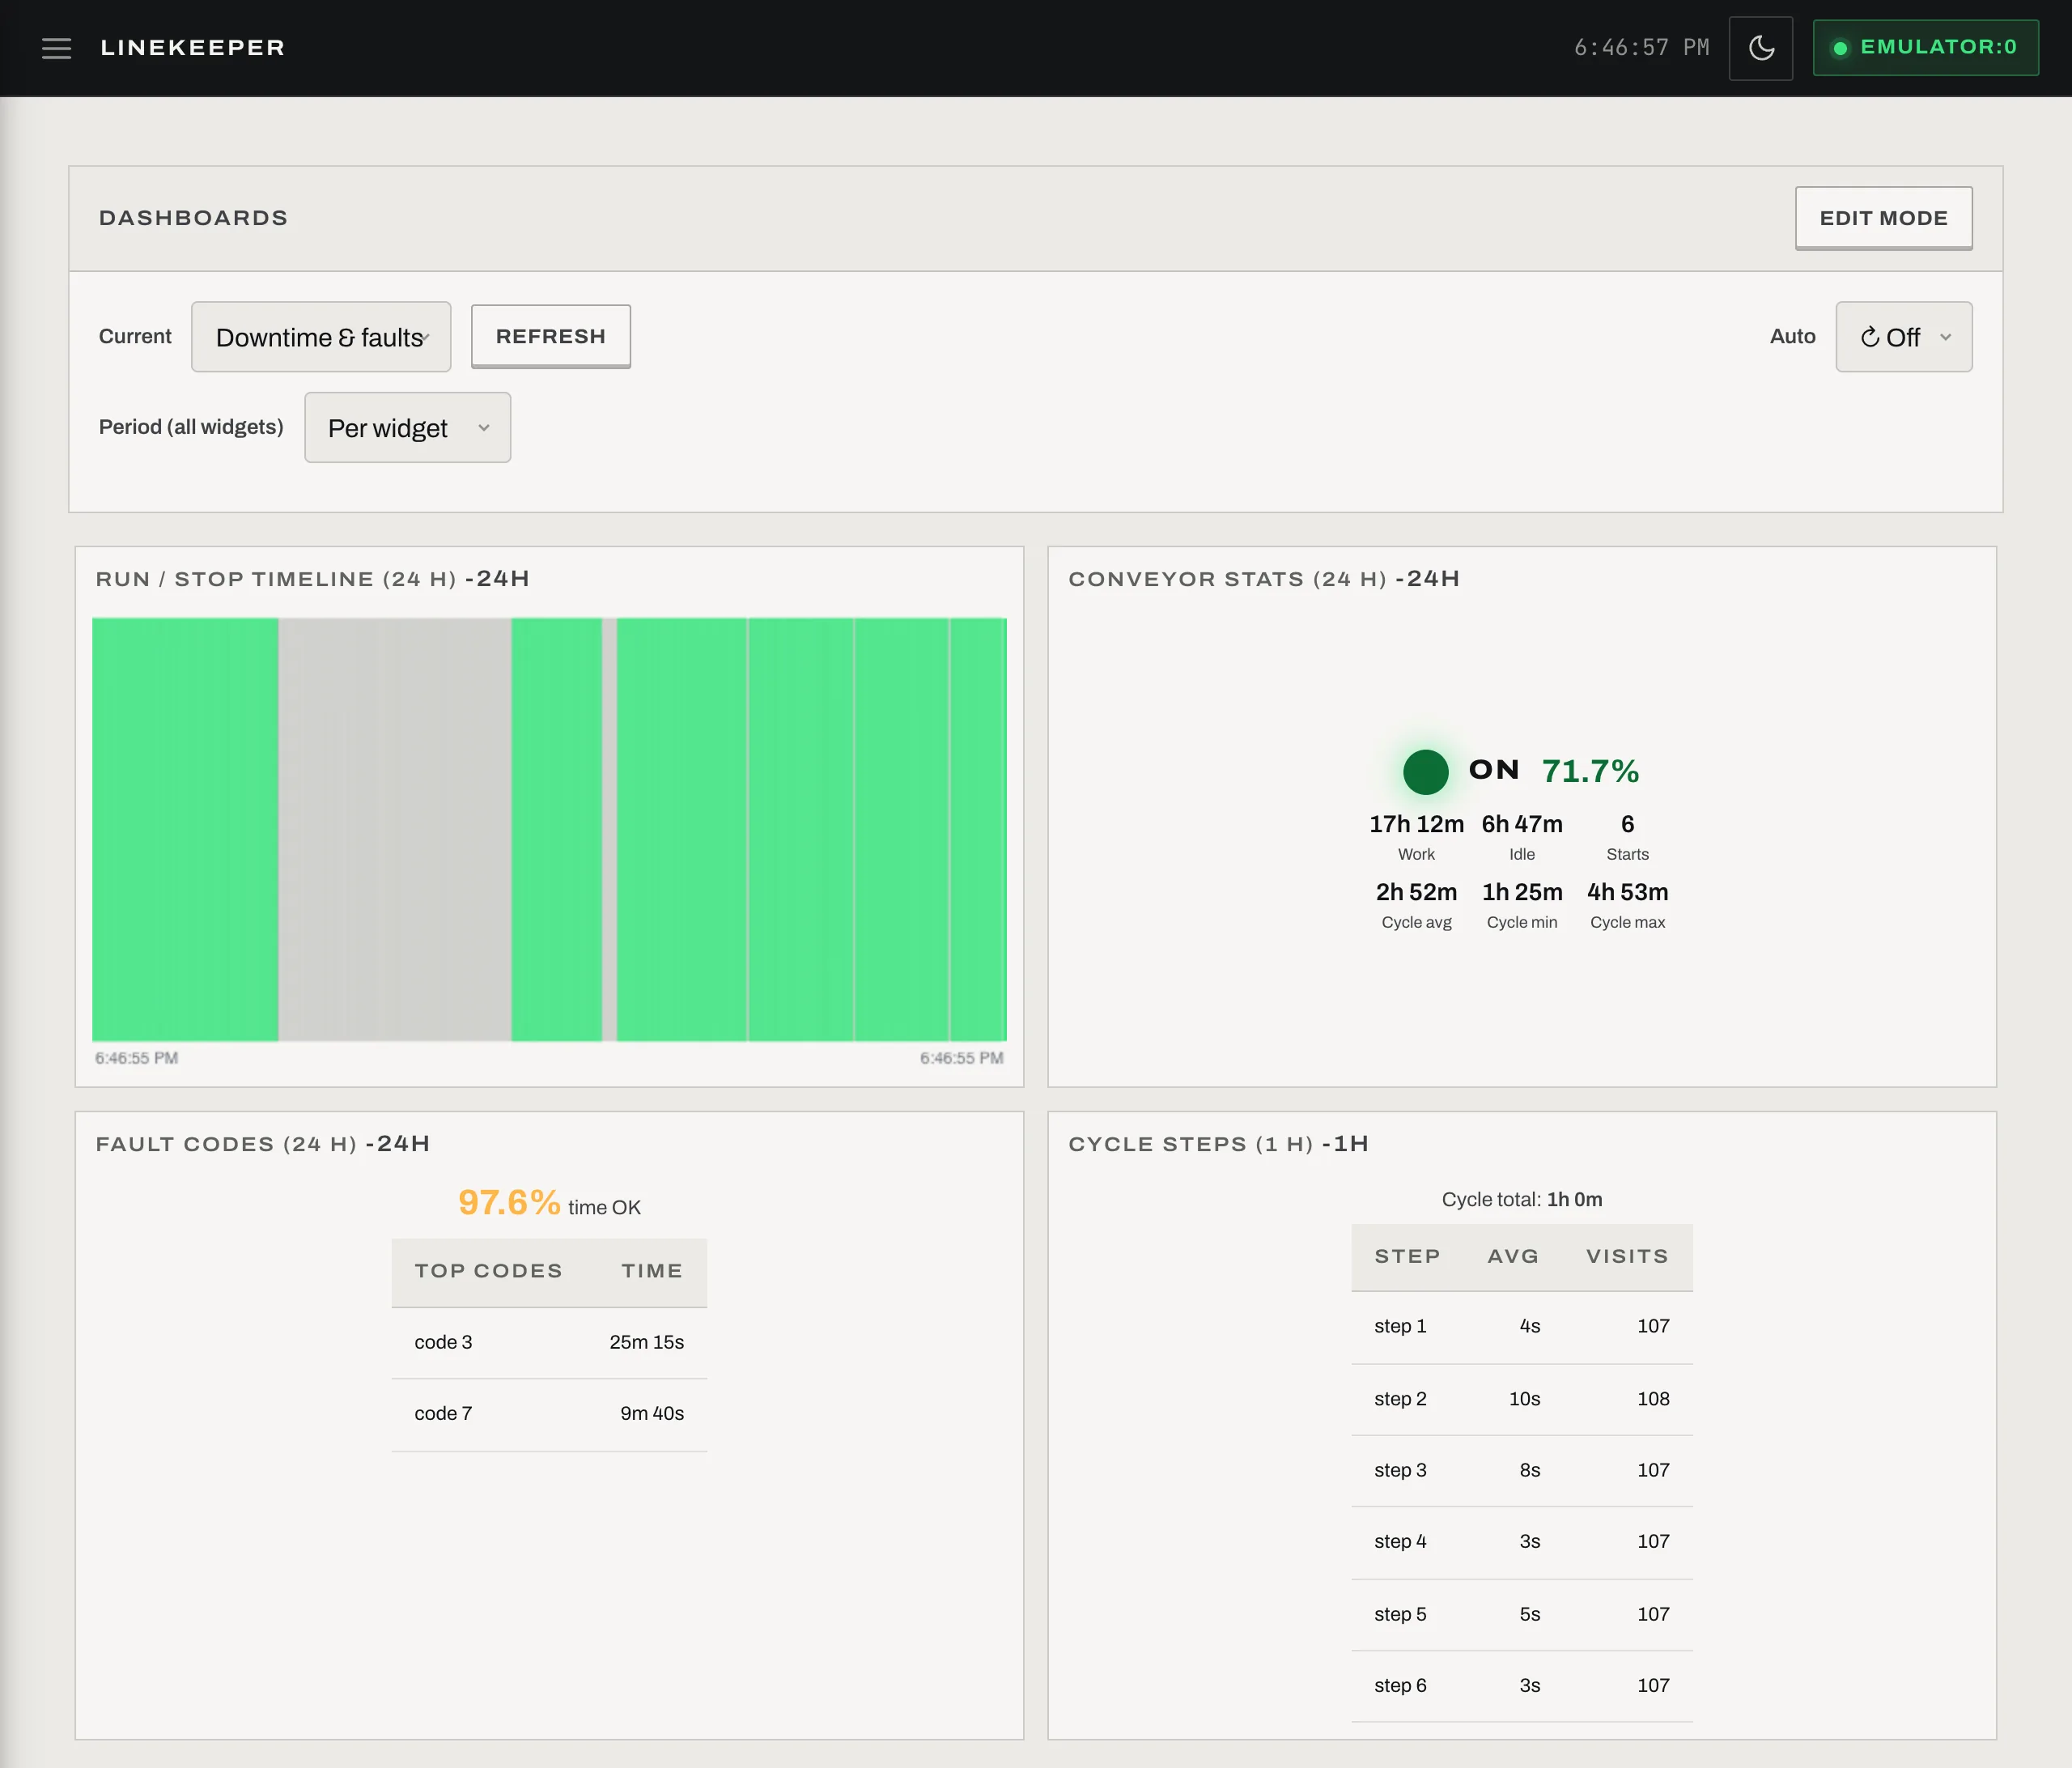Click the Cycle total 1h 0m label
The width and height of the screenshot is (2072, 1768).
tap(1522, 1200)
